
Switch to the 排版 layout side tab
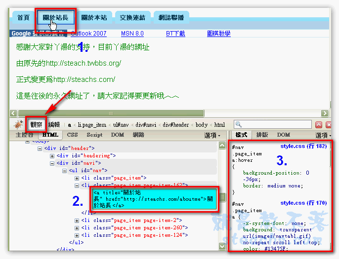point(262,135)
